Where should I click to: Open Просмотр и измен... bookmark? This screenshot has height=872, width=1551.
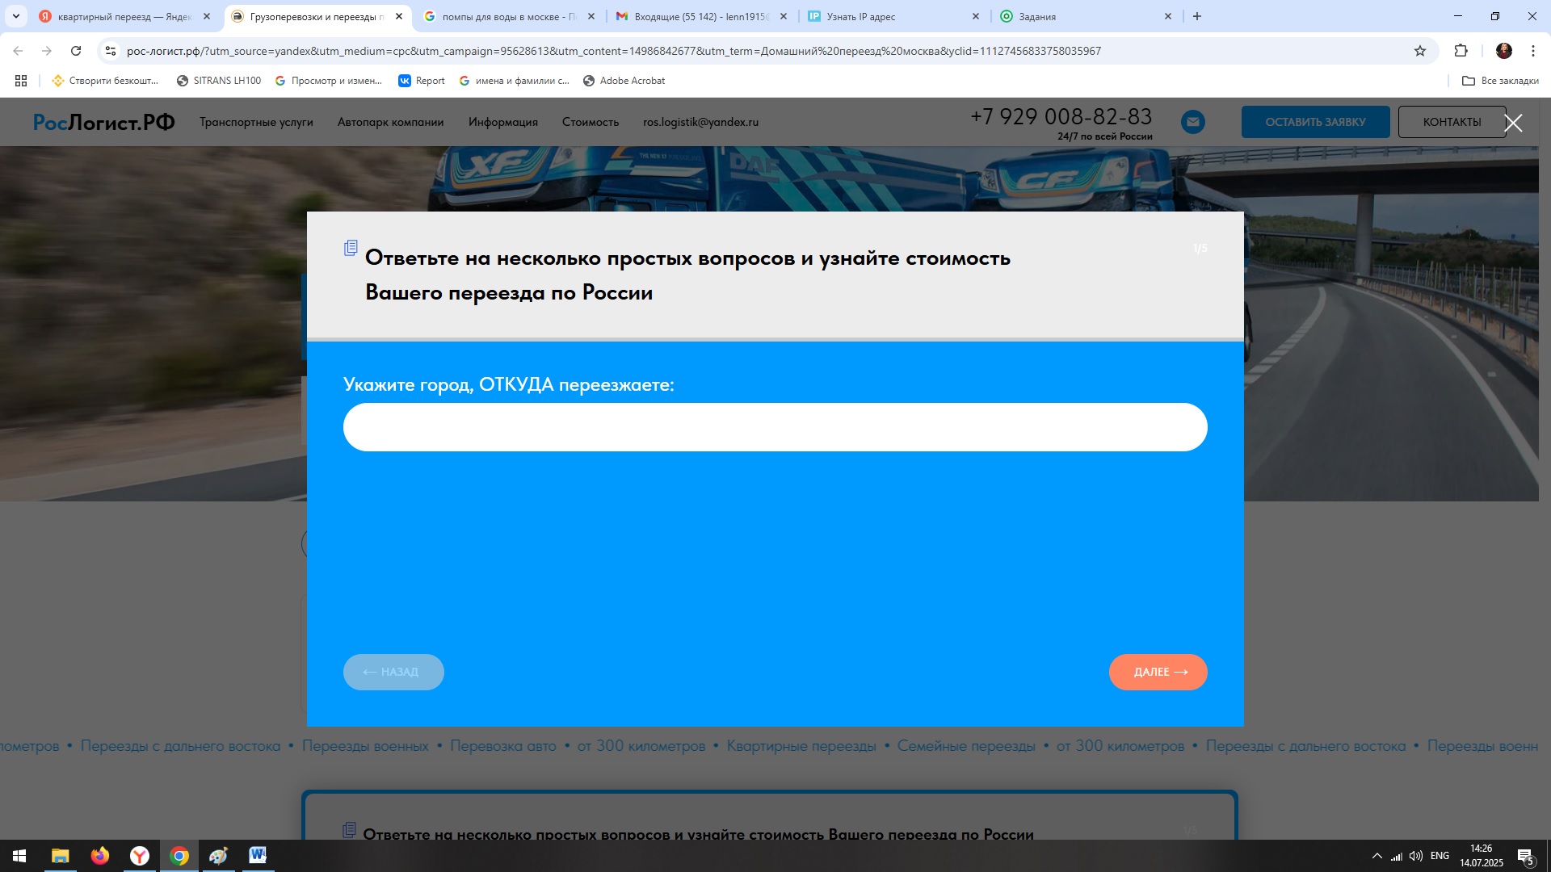(x=329, y=81)
